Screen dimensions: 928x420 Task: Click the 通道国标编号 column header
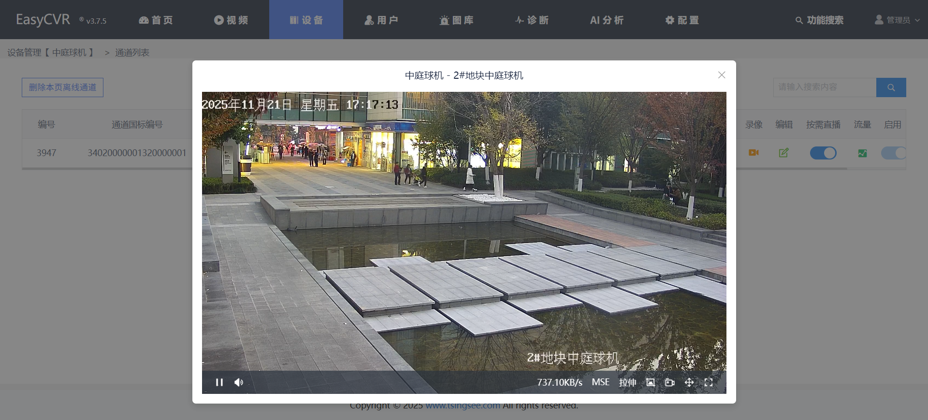coord(137,125)
